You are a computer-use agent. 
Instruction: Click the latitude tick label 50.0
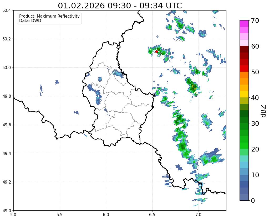pyautogui.click(x=7, y=68)
